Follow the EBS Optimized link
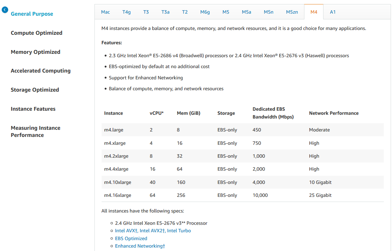Image resolution: width=392 pixels, height=251 pixels. click(131, 238)
